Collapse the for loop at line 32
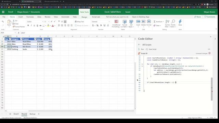 (142, 64)
